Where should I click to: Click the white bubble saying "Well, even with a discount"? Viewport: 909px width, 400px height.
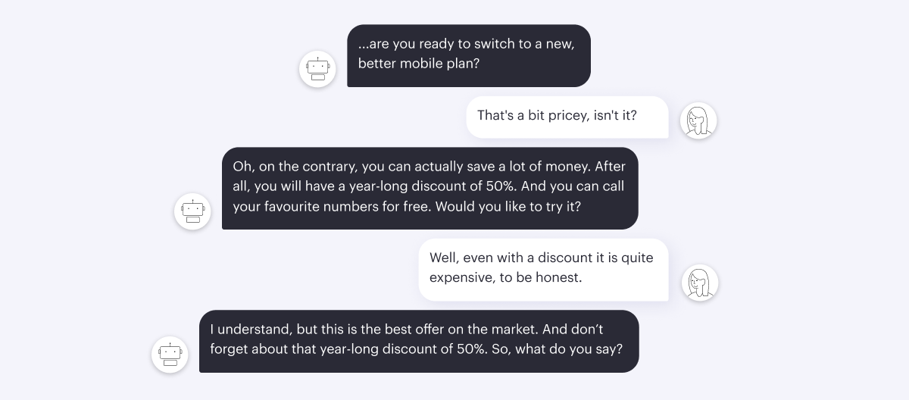tap(544, 269)
